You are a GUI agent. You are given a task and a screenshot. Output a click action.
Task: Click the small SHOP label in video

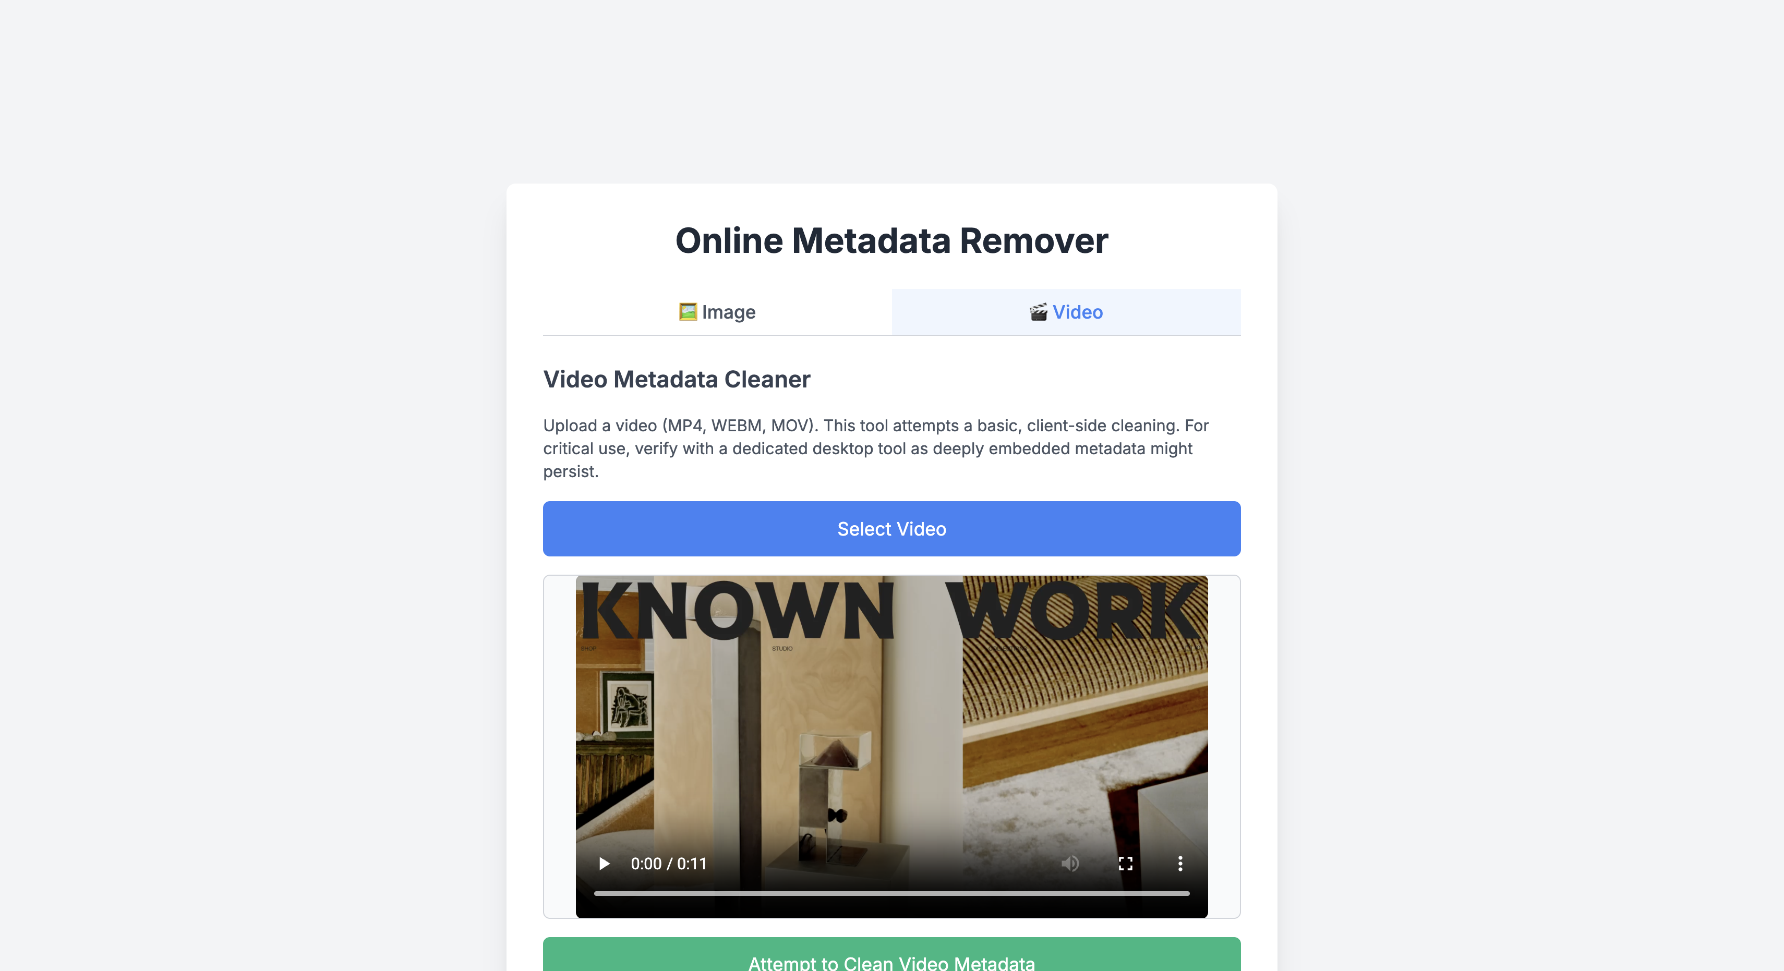point(588,648)
